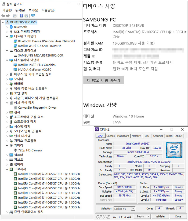Click the 네트워크 어댑터 category icon
The image size is (188, 221).
point(11,36)
